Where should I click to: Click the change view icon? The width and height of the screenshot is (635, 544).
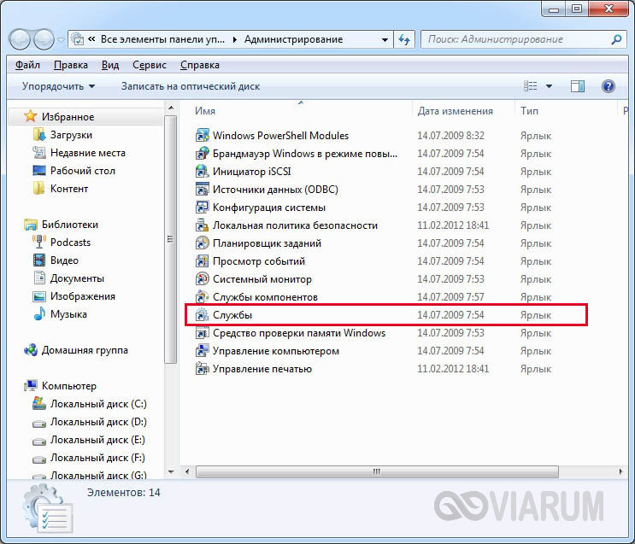pyautogui.click(x=530, y=86)
